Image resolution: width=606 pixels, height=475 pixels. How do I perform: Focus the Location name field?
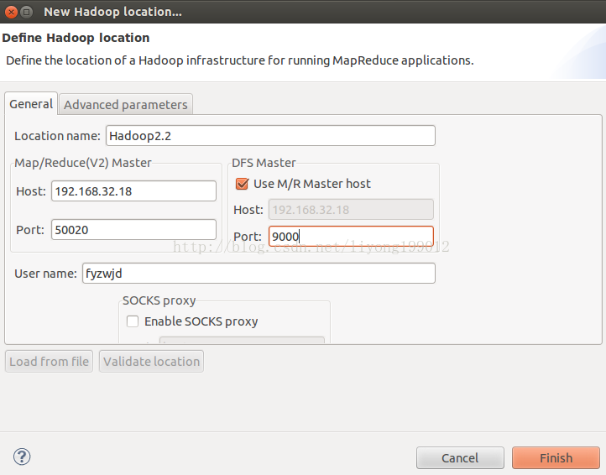click(x=270, y=136)
